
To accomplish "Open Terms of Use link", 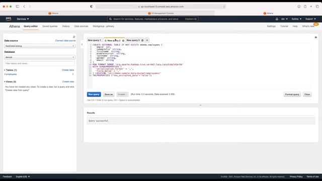I will (312, 176).
